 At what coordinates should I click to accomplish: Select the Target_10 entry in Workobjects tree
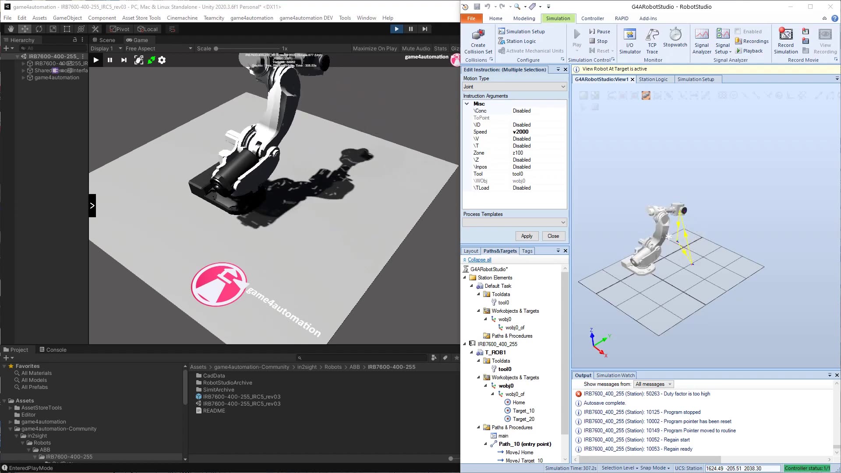[524, 411]
